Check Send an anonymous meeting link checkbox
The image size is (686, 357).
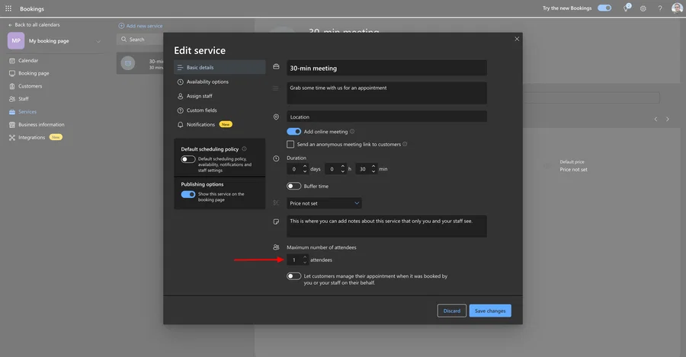(x=290, y=144)
